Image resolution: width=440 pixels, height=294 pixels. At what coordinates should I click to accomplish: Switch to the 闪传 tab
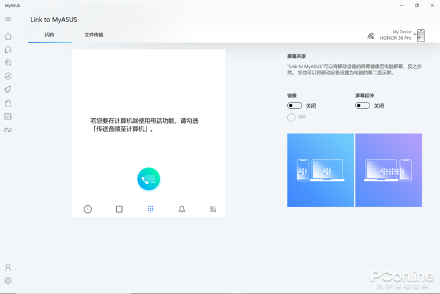click(50, 35)
